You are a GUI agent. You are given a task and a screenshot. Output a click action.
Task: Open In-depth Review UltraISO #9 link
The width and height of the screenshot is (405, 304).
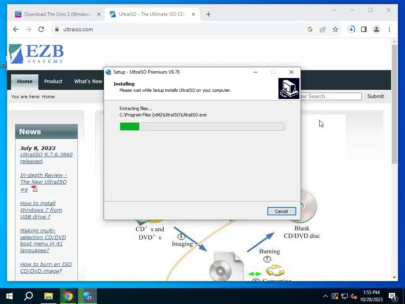[44, 182]
